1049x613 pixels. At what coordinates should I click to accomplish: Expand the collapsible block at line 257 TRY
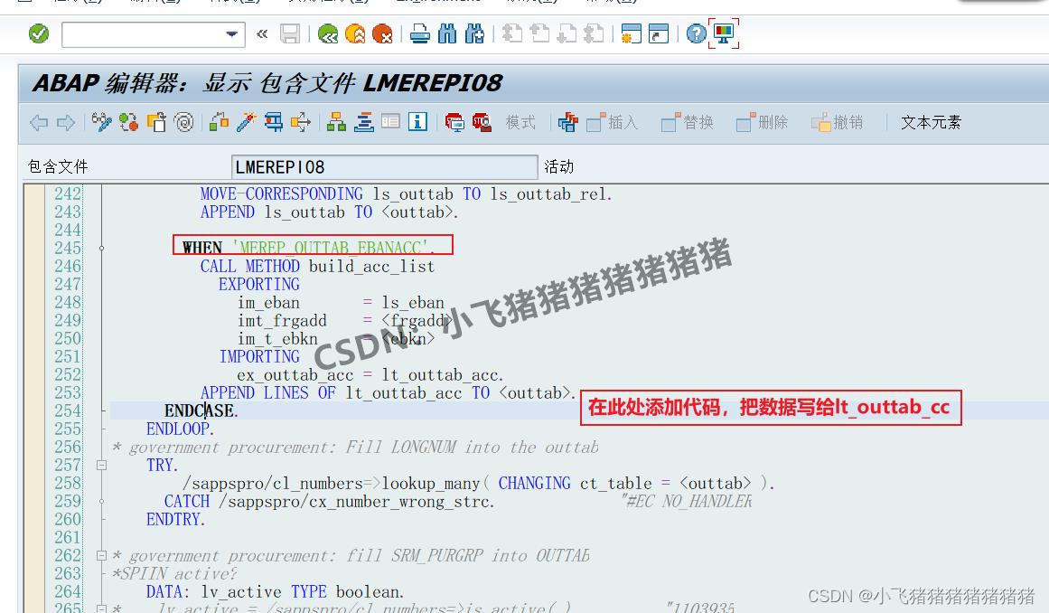(99, 465)
